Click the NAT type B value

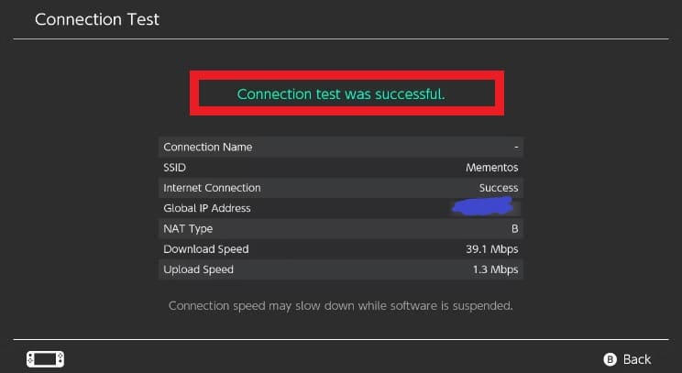(x=515, y=229)
